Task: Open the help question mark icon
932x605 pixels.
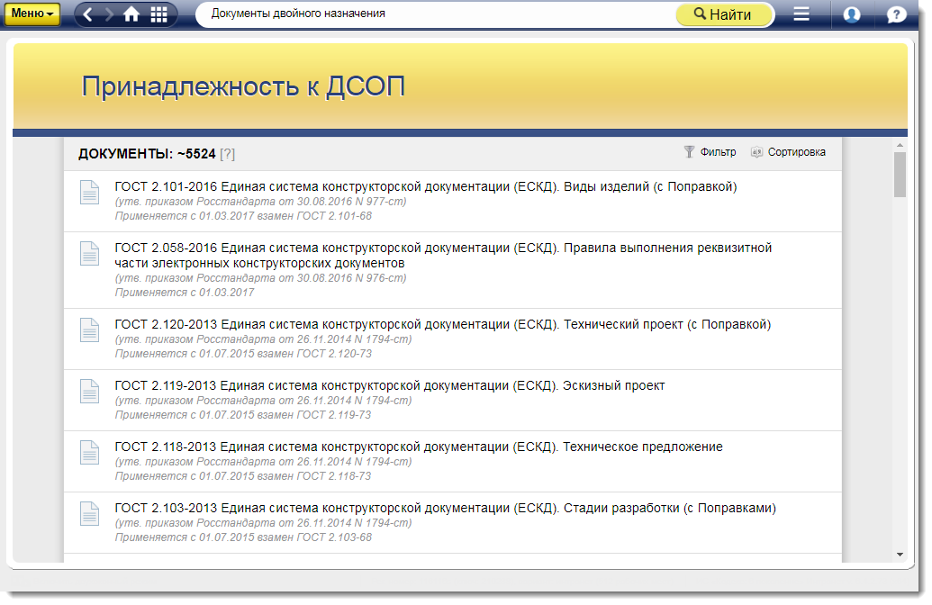Action: coord(896,14)
